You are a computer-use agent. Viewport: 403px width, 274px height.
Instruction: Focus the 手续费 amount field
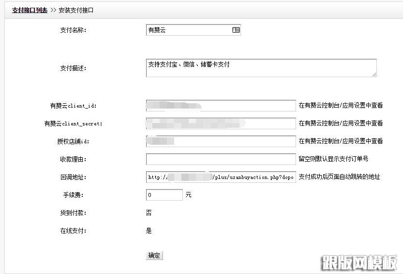click(164, 195)
